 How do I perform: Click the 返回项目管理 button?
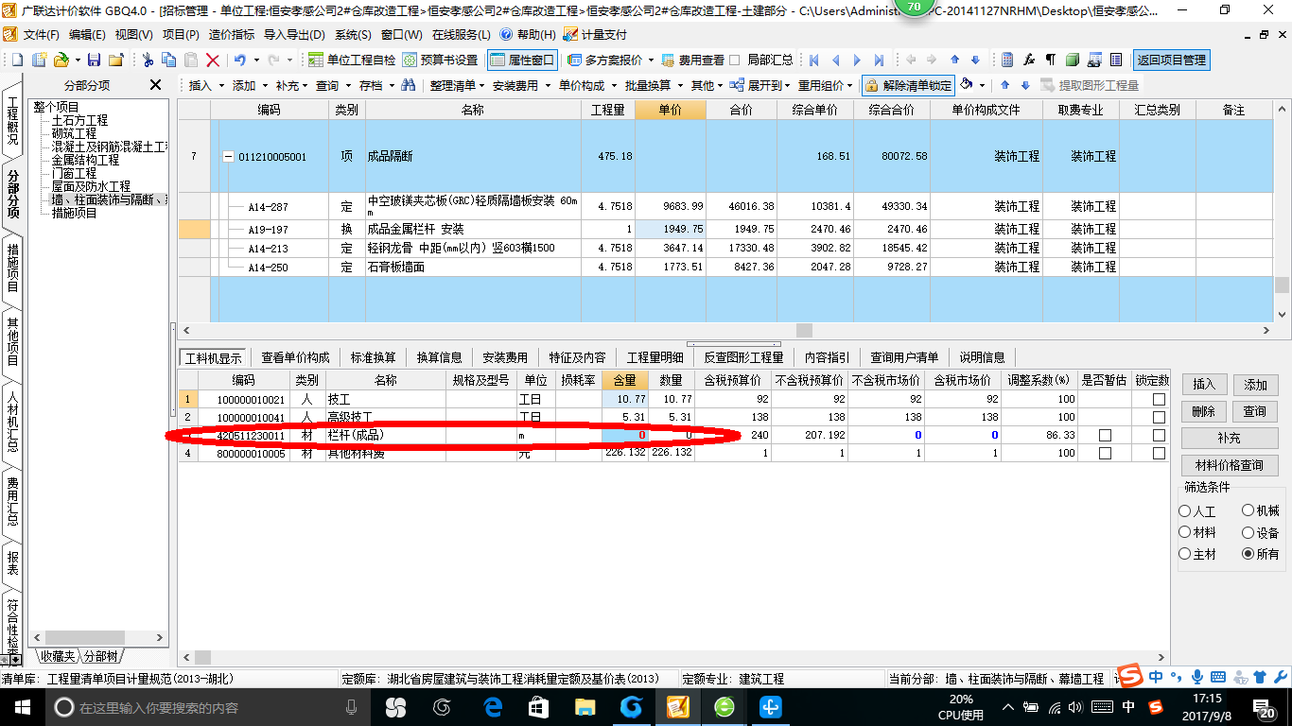click(x=1172, y=60)
